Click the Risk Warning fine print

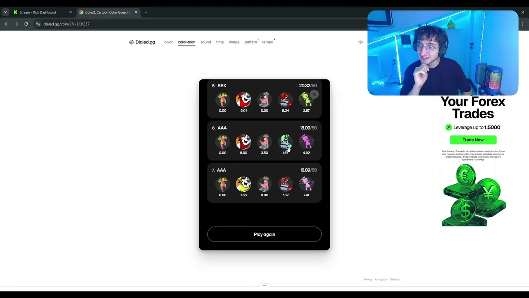point(473,155)
